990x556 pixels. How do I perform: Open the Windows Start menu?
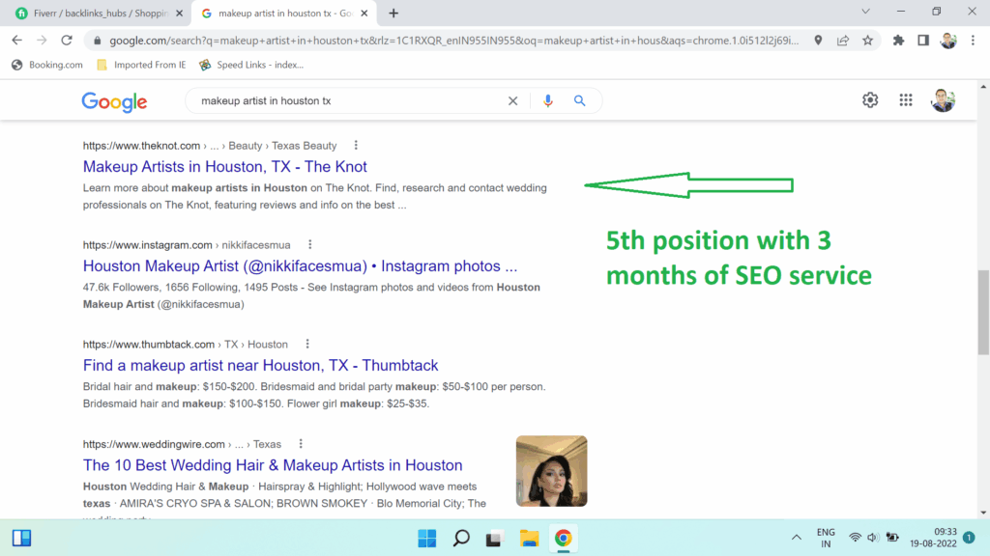coord(426,539)
